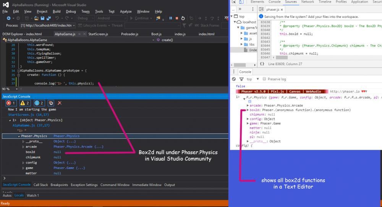Click the DevTools navigator horizontal scrollbar

pos(240,65)
